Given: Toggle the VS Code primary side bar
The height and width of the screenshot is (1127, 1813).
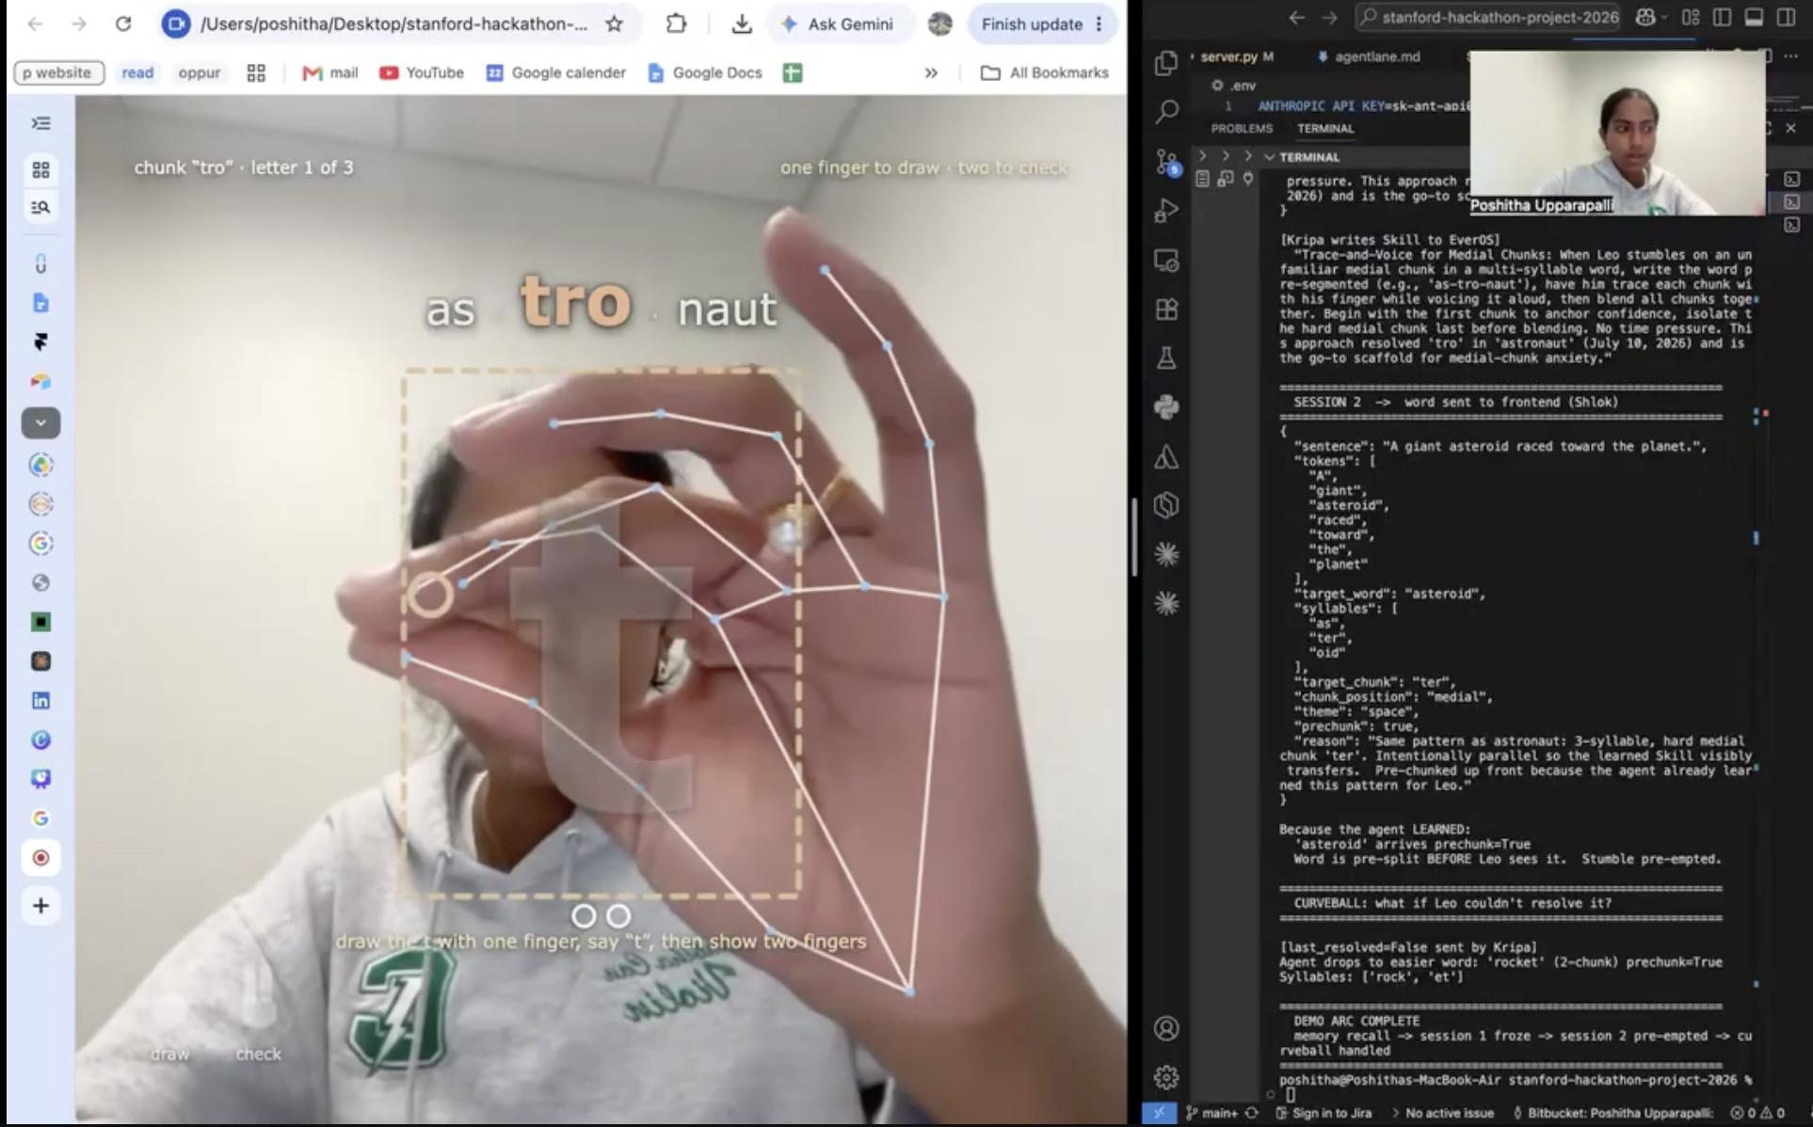Looking at the screenshot, I should [1722, 17].
